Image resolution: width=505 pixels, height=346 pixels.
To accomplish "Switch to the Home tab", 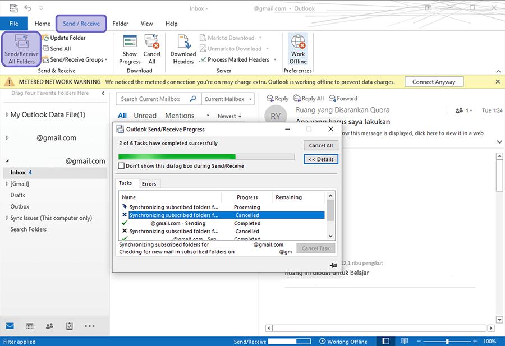I will coord(43,24).
